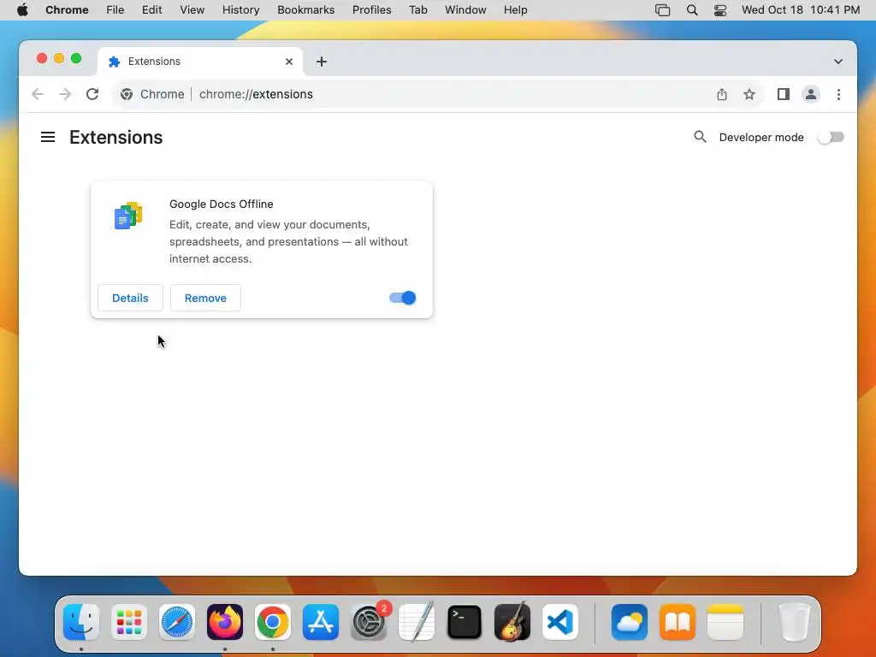Click the date and time in menu bar
This screenshot has height=657, width=876.
(x=801, y=10)
